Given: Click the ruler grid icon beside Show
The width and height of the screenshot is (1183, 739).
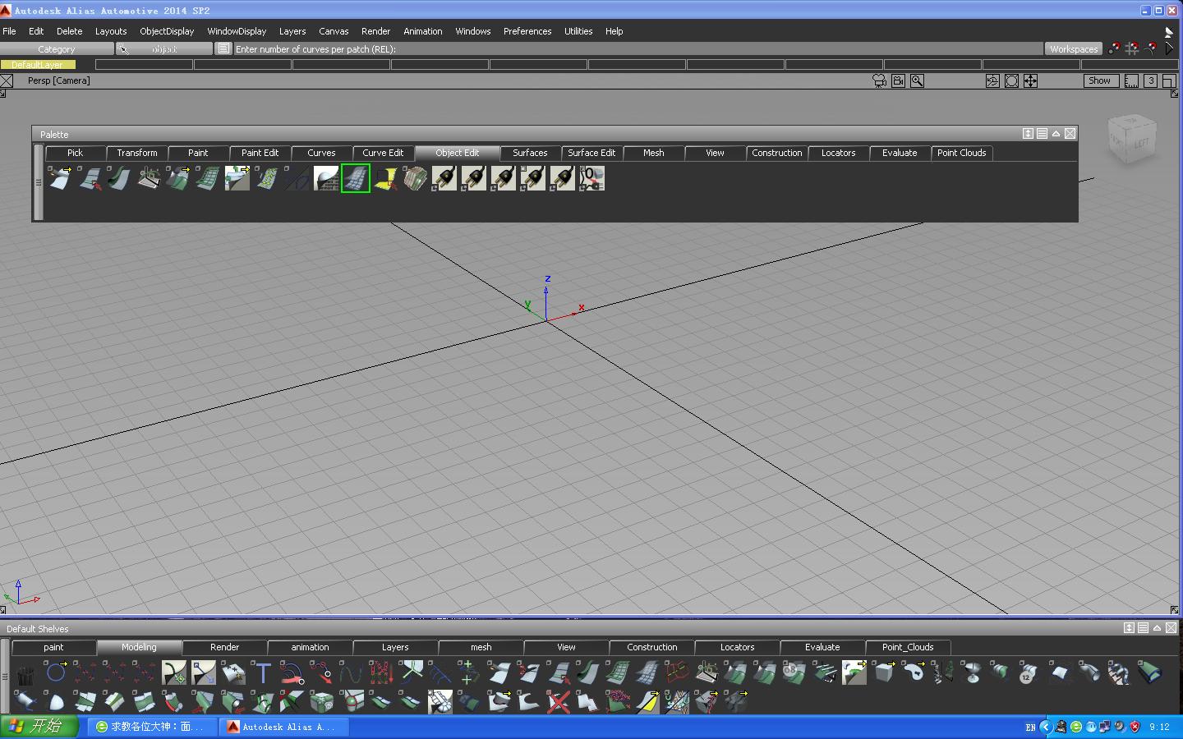Looking at the screenshot, I should point(1131,80).
